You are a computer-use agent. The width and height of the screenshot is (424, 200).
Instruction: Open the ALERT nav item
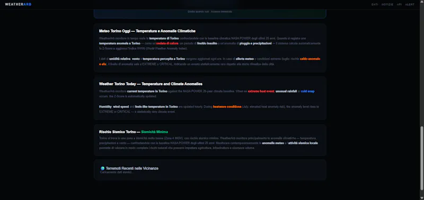(410, 5)
